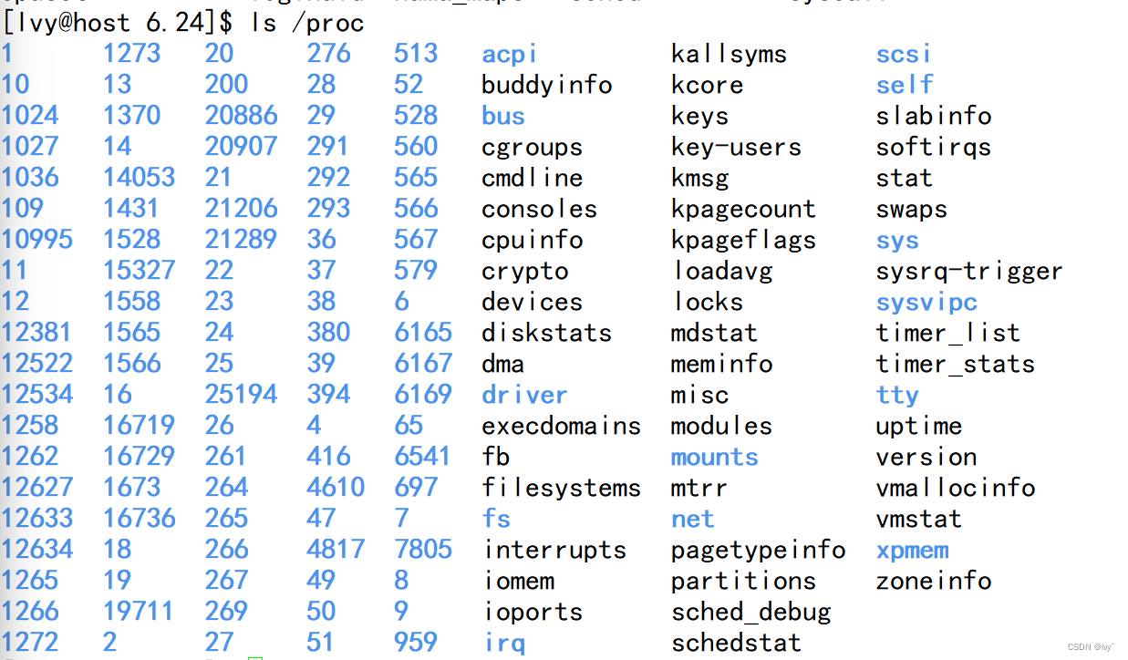Select the mounts entry in listing

click(x=714, y=457)
